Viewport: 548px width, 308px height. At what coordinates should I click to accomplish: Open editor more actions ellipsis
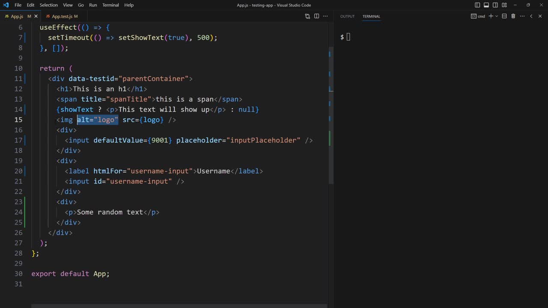325,16
